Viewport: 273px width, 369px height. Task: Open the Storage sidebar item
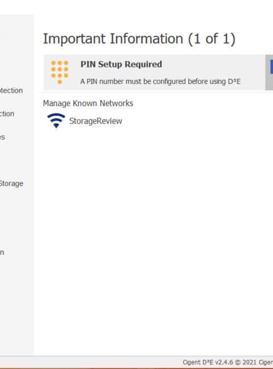11,183
